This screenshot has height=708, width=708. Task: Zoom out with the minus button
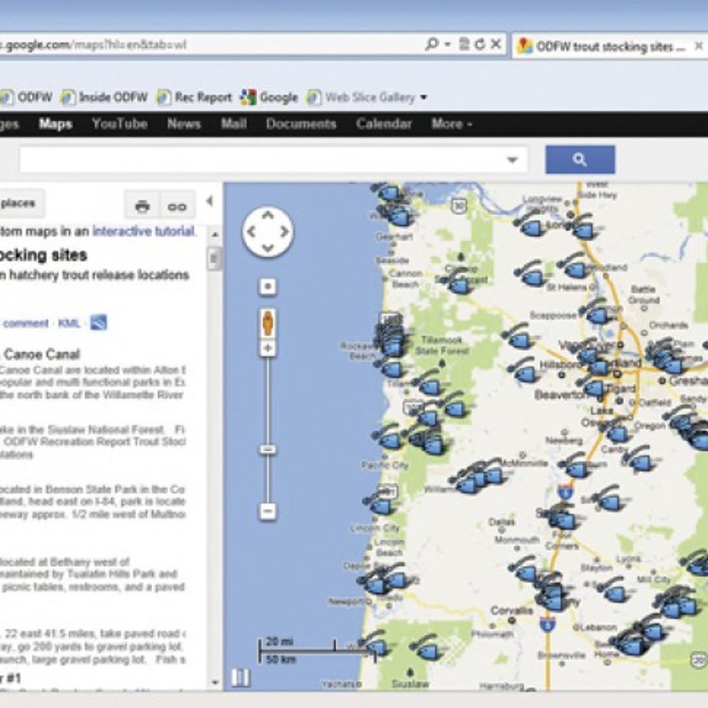(x=268, y=511)
